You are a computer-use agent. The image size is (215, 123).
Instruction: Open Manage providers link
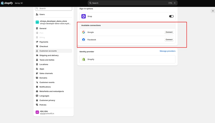point(167,51)
